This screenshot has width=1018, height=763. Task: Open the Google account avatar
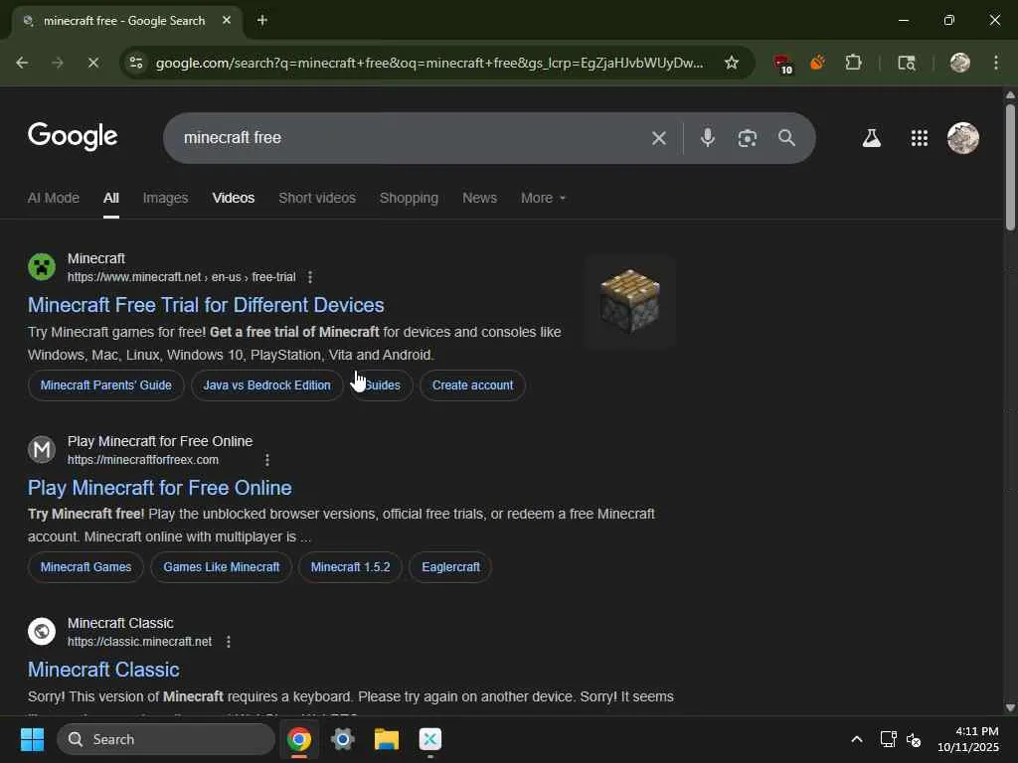pos(963,138)
